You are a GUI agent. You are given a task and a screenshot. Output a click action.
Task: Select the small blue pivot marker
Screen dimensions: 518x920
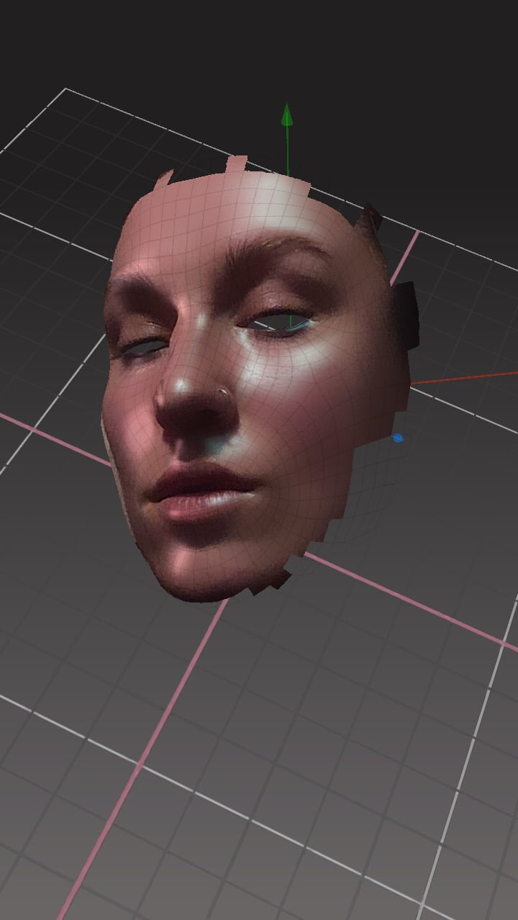pyautogui.click(x=398, y=438)
